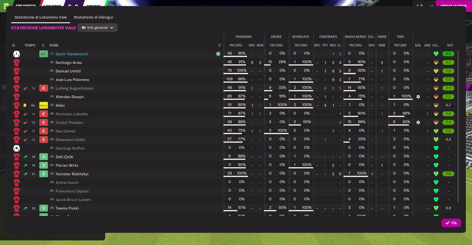The height and width of the screenshot is (245, 472).
Task: Click the red substitution arrows in Ibai Gómez's row
Action: [25, 131]
